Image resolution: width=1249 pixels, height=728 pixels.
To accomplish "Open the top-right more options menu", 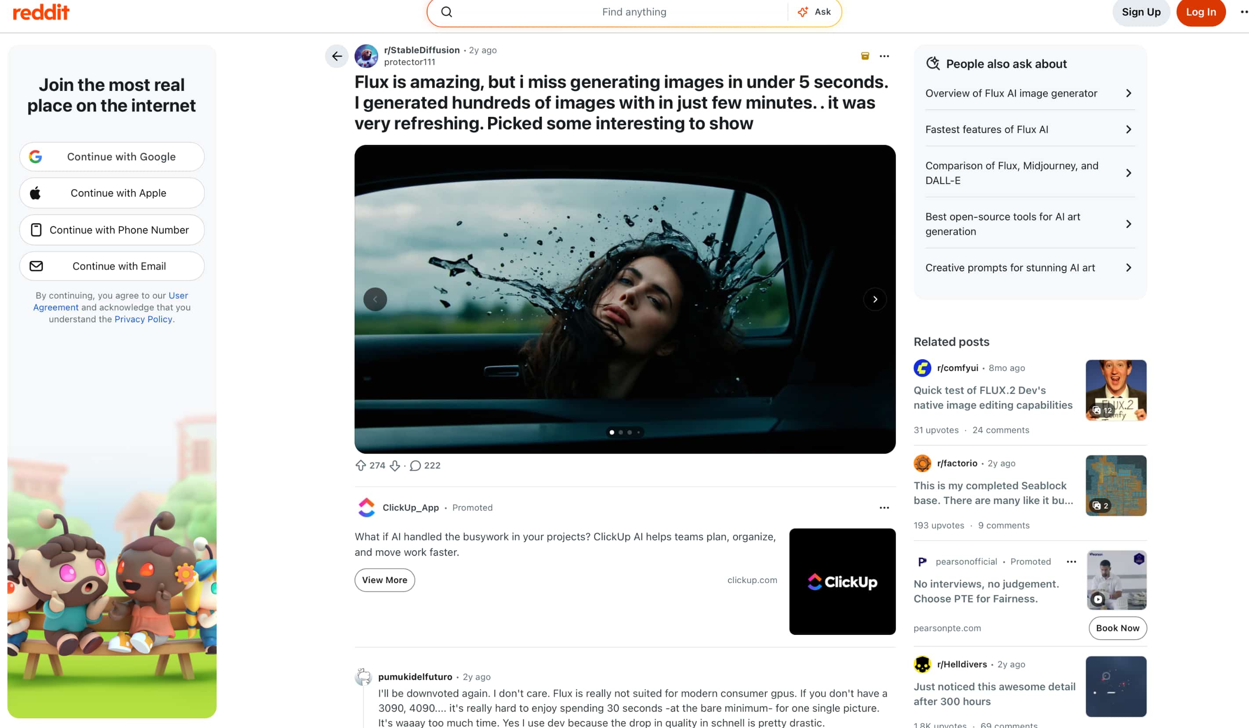I will tap(1244, 12).
